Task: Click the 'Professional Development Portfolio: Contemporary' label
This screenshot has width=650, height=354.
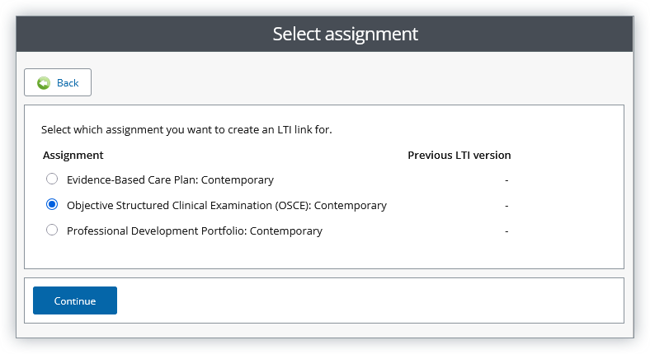Action: [194, 231]
